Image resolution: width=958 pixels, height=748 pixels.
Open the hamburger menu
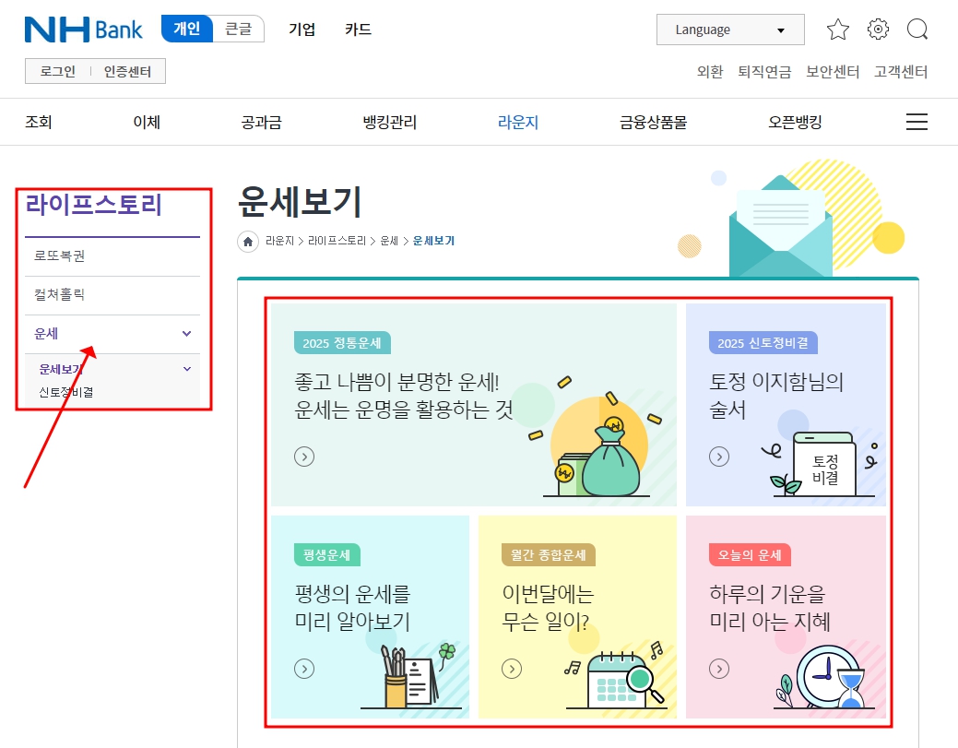(x=917, y=121)
